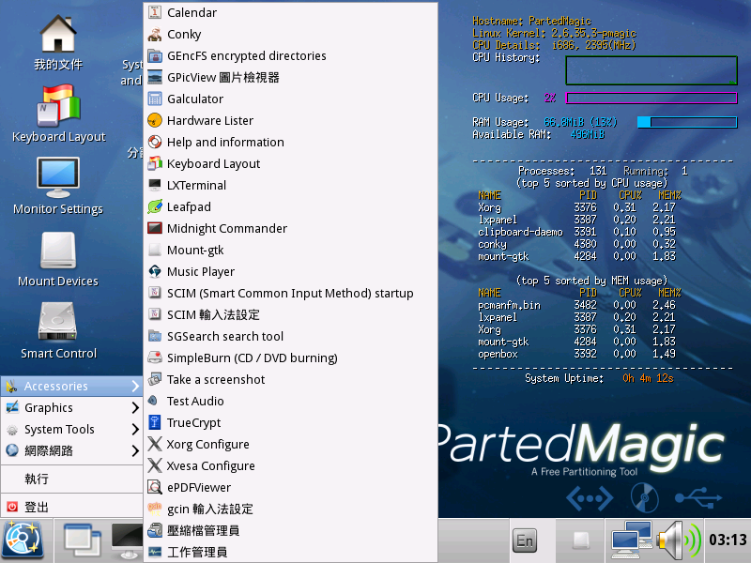The image size is (751, 563).
Task: Select the Graphics menu category
Action: [72, 407]
